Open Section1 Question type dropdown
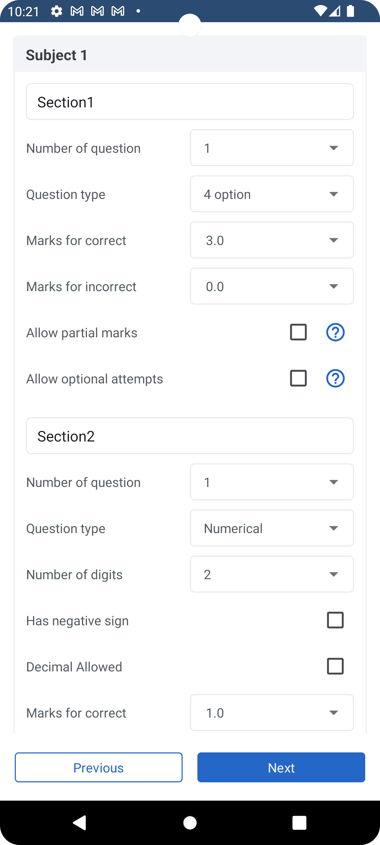This screenshot has width=380, height=845. (x=272, y=194)
